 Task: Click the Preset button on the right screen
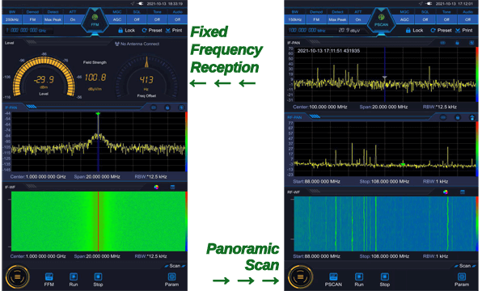coord(441,31)
